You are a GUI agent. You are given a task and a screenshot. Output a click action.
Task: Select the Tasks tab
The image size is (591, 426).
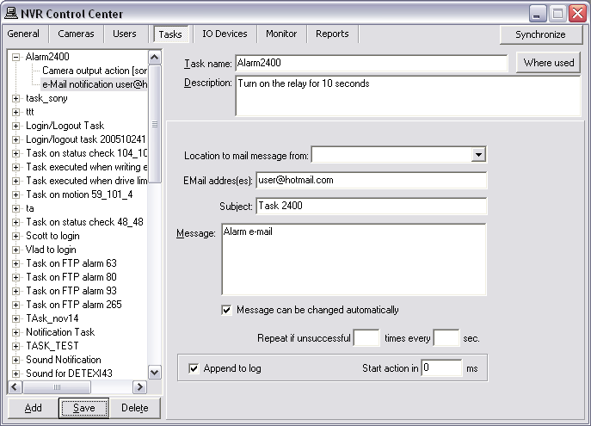pyautogui.click(x=170, y=34)
